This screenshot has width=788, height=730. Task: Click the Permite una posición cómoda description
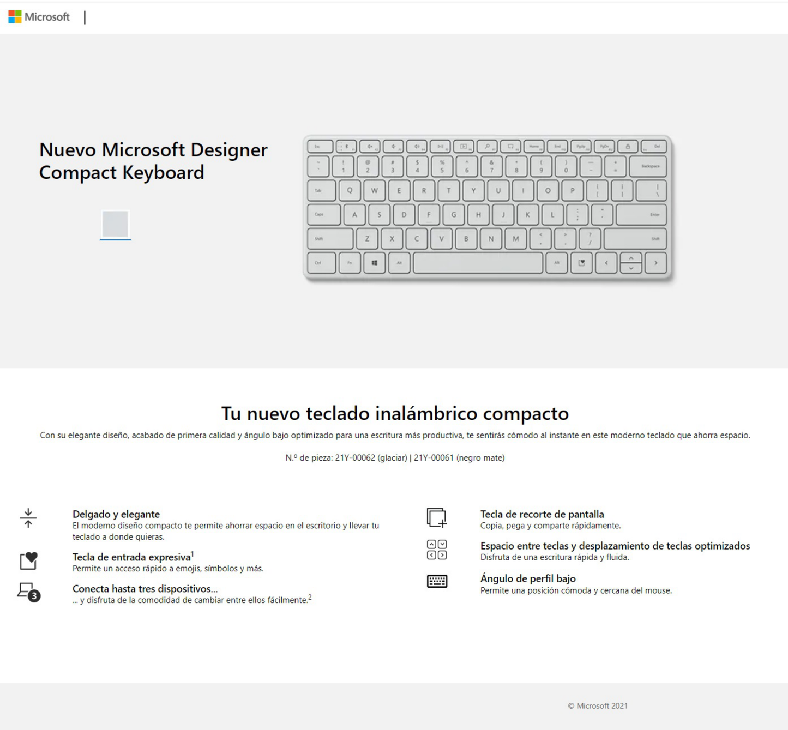point(576,590)
